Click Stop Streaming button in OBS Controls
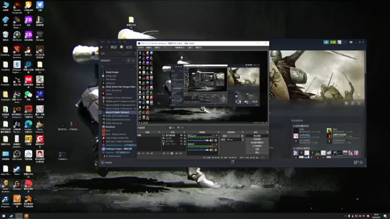390x219 pixels. coord(257,136)
